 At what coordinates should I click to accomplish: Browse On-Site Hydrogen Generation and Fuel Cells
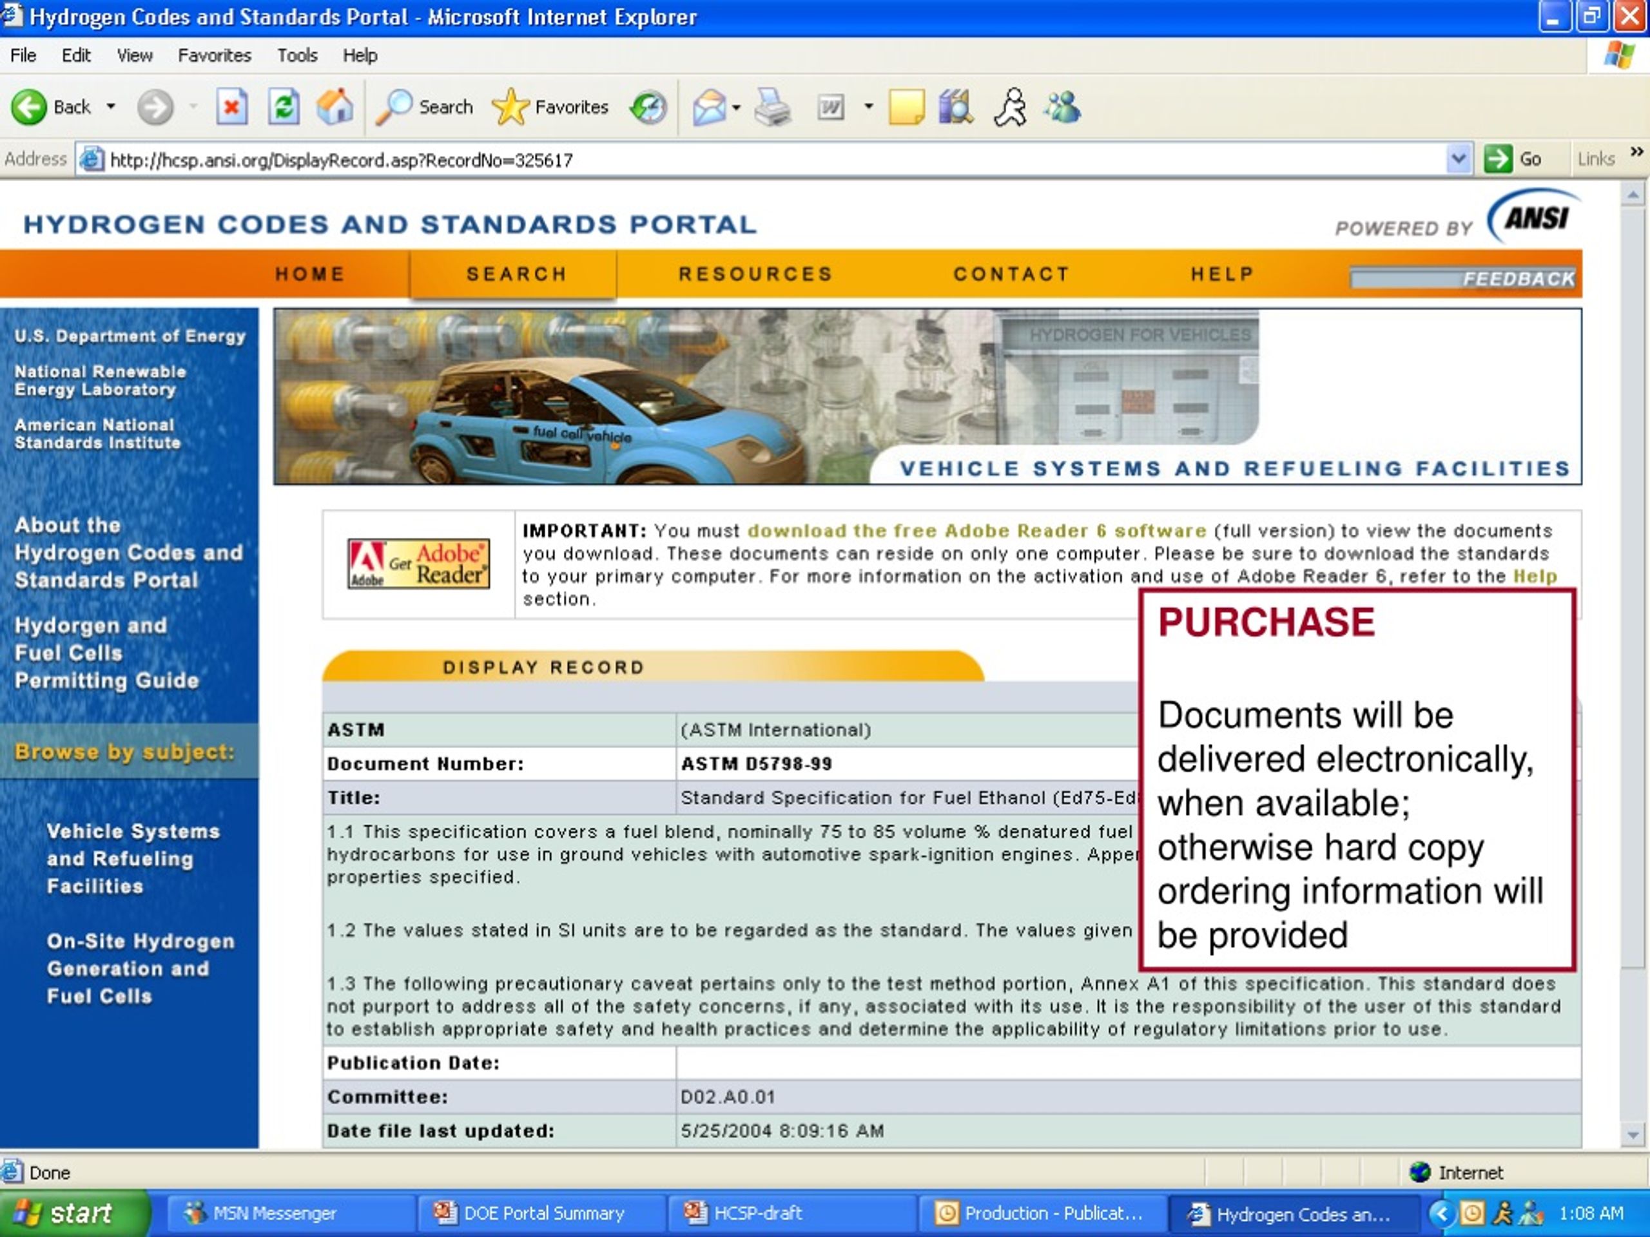click(141, 968)
